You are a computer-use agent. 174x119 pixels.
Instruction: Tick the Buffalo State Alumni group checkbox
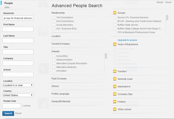click(x=115, y=25)
